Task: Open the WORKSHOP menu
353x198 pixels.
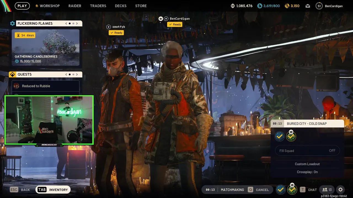Action: [x=47, y=6]
